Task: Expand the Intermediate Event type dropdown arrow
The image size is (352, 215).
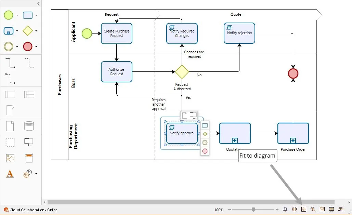Action: tap(17, 47)
